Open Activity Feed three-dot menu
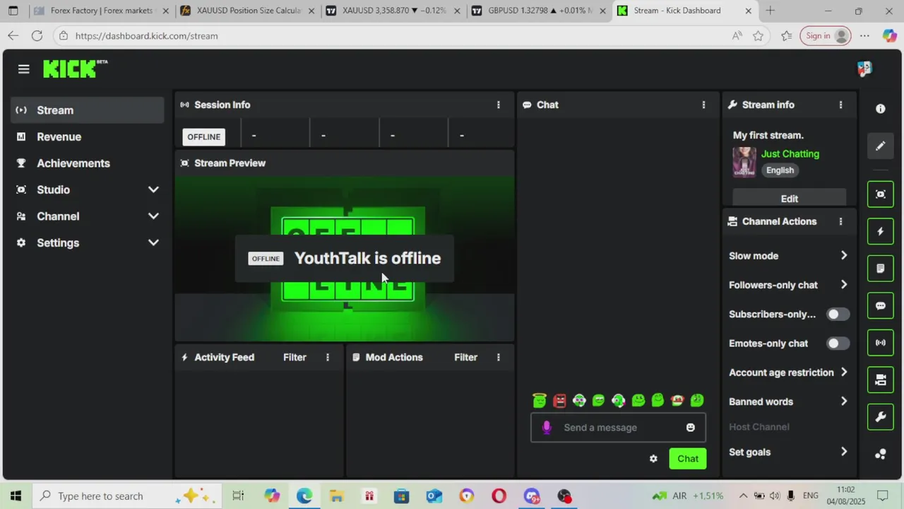This screenshot has width=904, height=509. (x=328, y=357)
